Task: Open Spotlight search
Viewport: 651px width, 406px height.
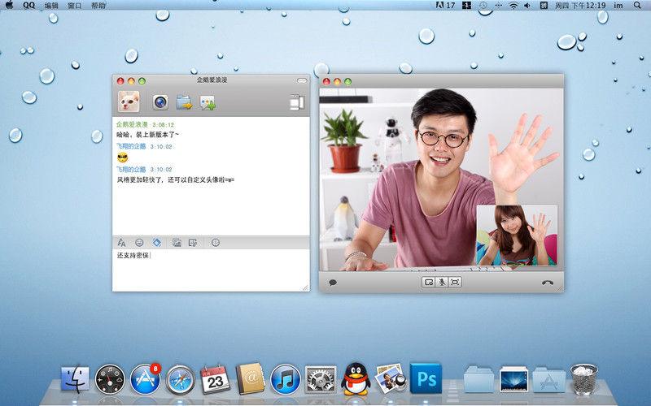Action: (637, 6)
